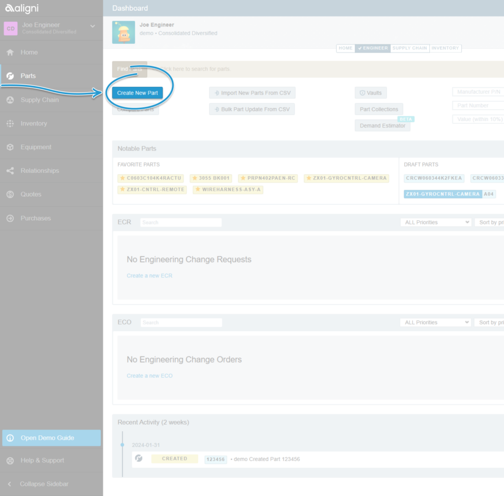Open Supply Chain from the sidebar
The width and height of the screenshot is (504, 496).
click(x=11, y=99)
